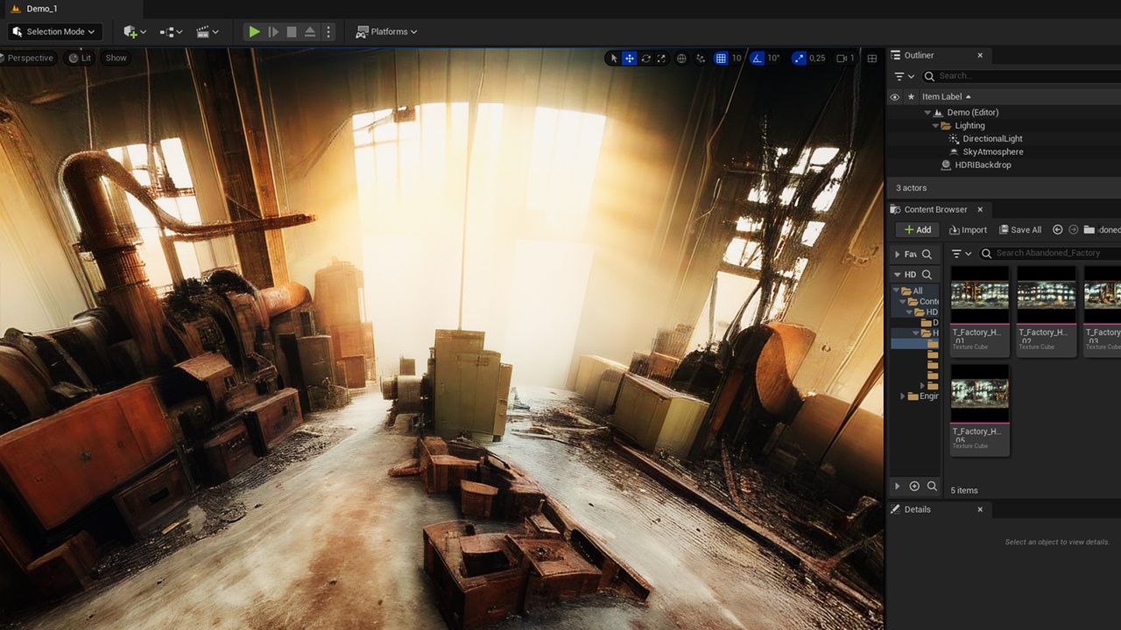Open the quick add content dropdown
1121x630 pixels.
point(135,31)
